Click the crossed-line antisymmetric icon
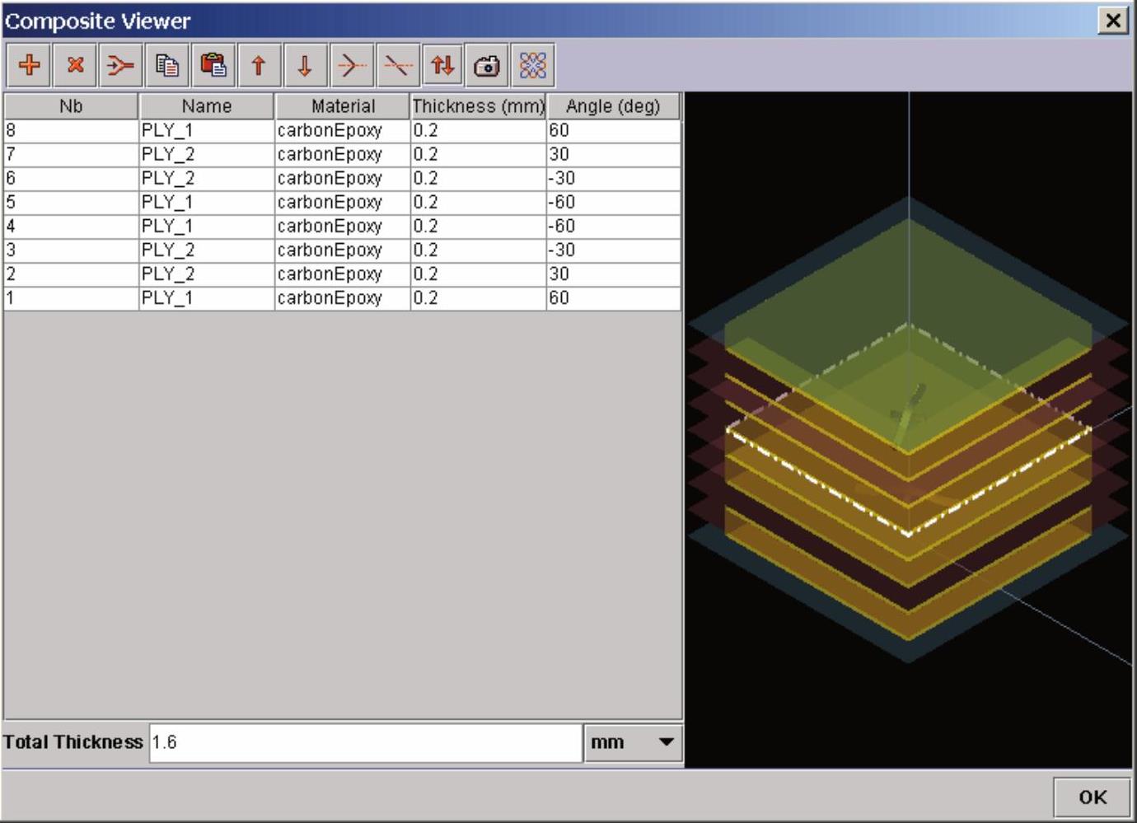This screenshot has width=1137, height=823. tap(397, 65)
